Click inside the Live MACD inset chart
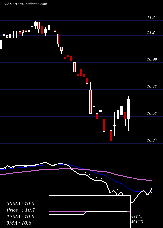The width and height of the screenshot is (163, 228). (90, 212)
